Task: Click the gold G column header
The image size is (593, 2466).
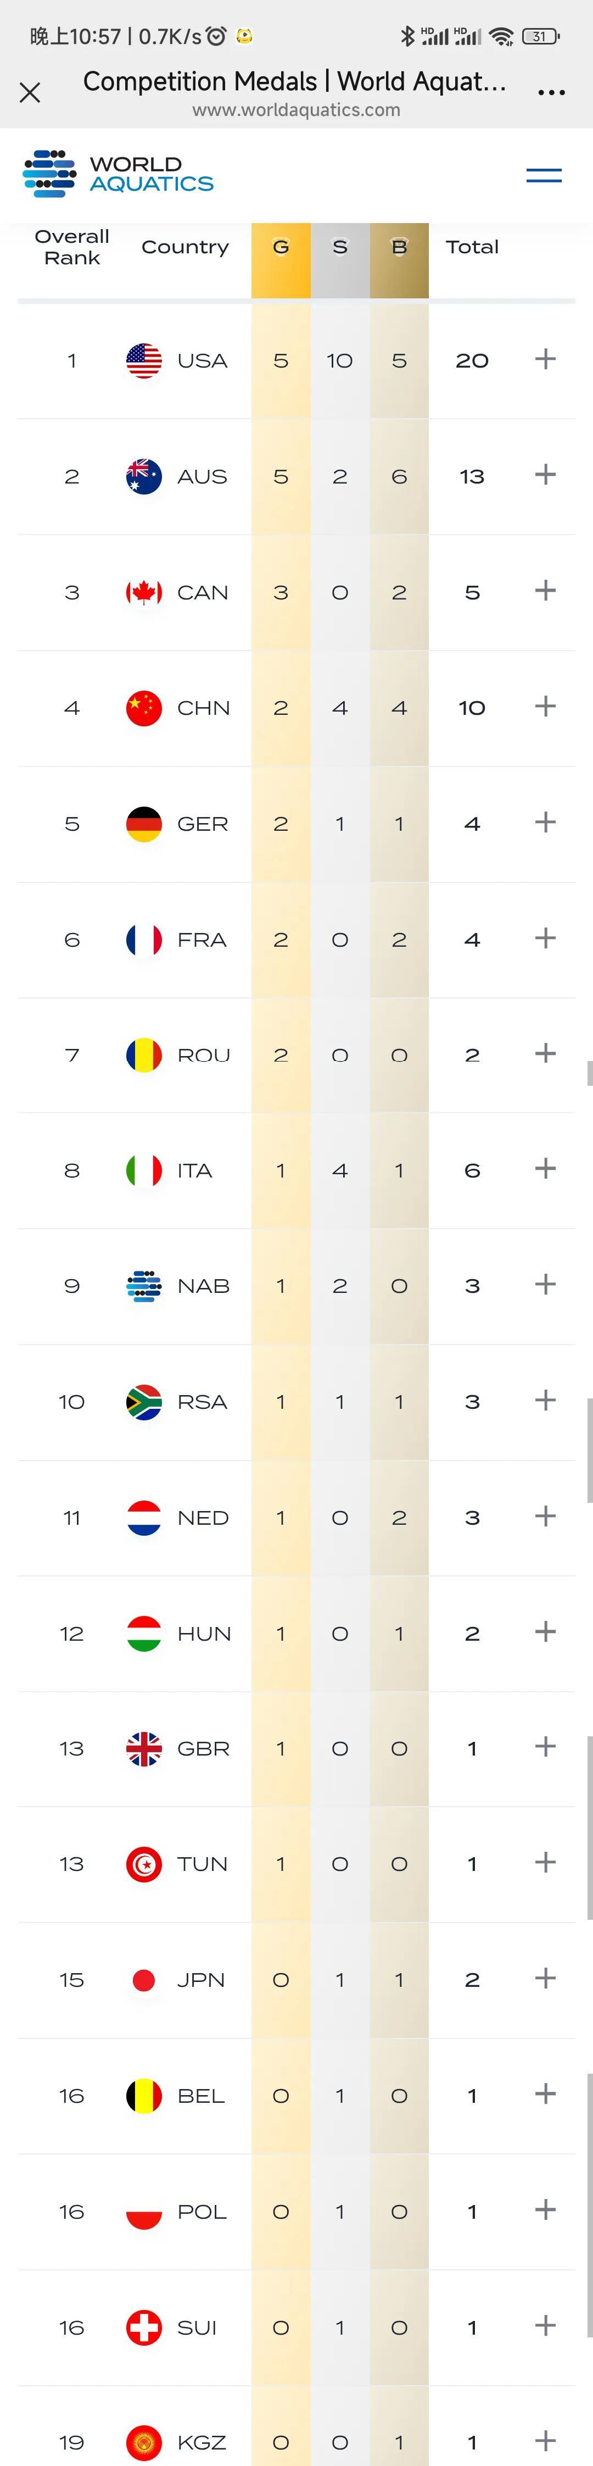Action: point(280,247)
